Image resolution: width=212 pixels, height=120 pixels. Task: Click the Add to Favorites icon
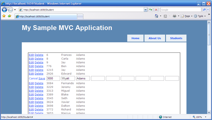click(x=10, y=16)
